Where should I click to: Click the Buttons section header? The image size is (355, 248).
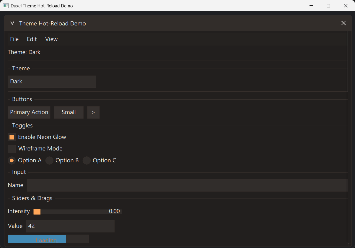coord(22,99)
